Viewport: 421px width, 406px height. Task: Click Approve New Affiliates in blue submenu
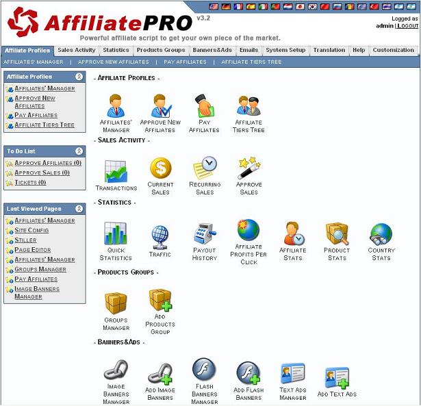click(x=114, y=62)
